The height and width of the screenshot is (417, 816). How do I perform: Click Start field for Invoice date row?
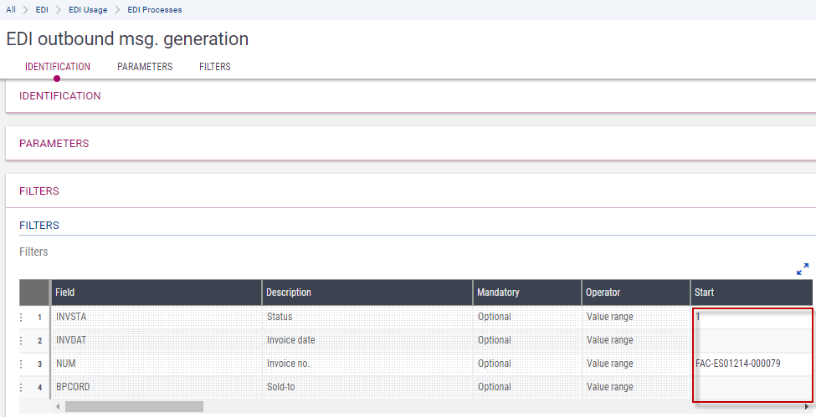751,341
